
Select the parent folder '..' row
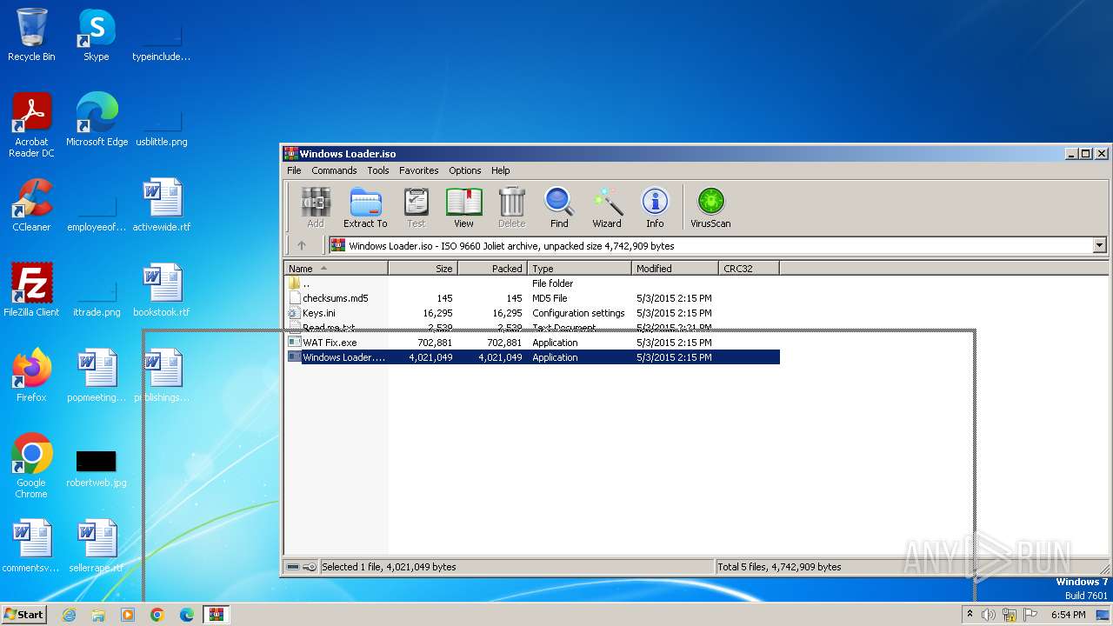[x=532, y=283]
